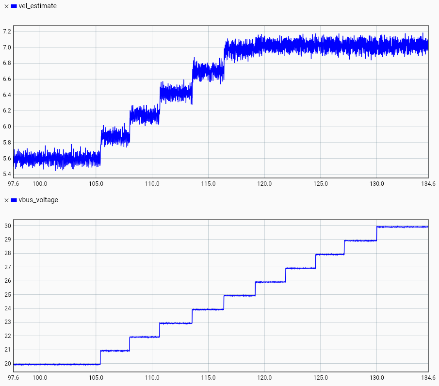Image resolution: width=439 pixels, height=386 pixels.
Task: Click the 7.0 y-axis tick on vel_estimate chart
Action: pos(7,47)
